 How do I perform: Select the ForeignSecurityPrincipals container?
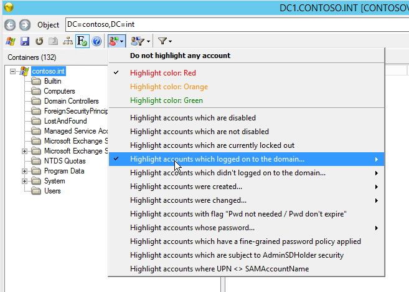(x=76, y=111)
